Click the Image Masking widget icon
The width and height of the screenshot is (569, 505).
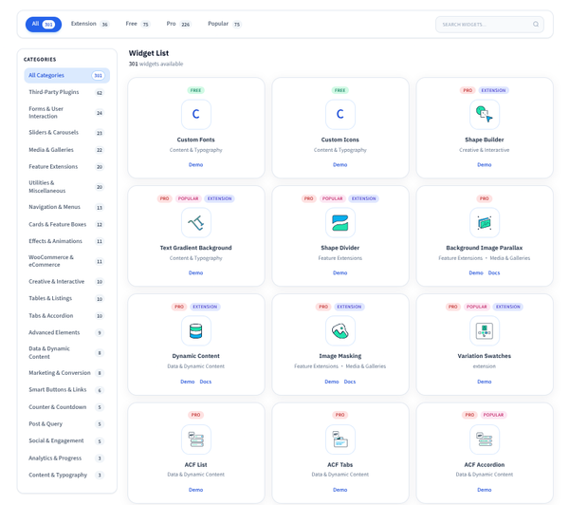coord(340,330)
